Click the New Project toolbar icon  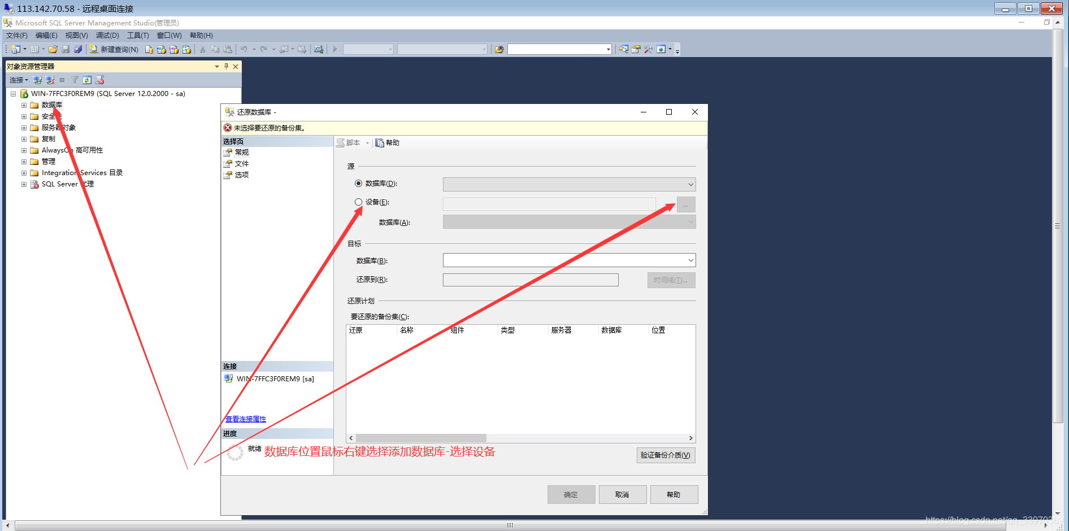click(x=16, y=49)
